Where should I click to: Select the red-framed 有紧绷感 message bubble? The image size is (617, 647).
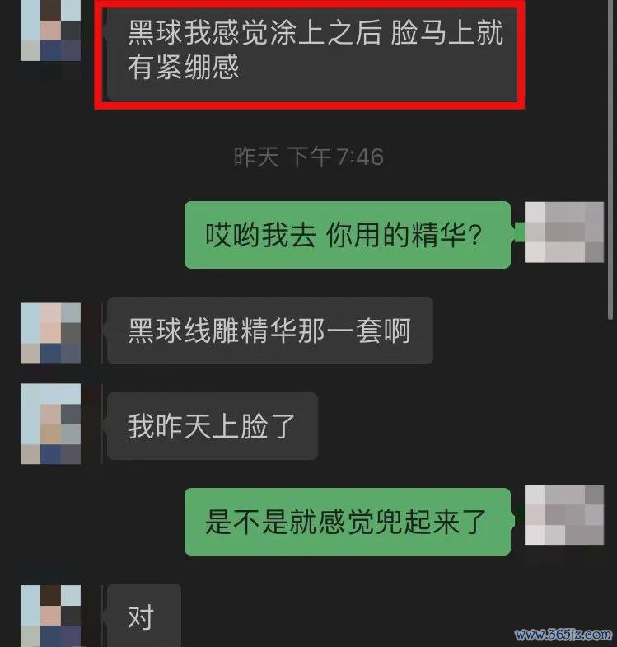(312, 54)
